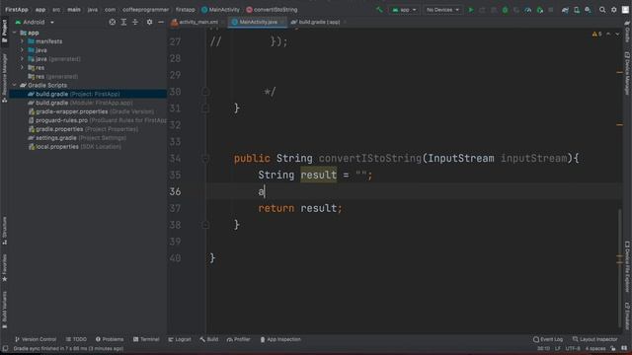This screenshot has width=632, height=355.
Task: Expand the manifests folder
Action: 22,41
